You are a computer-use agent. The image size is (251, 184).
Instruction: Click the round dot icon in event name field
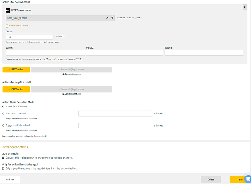pos(112,18)
